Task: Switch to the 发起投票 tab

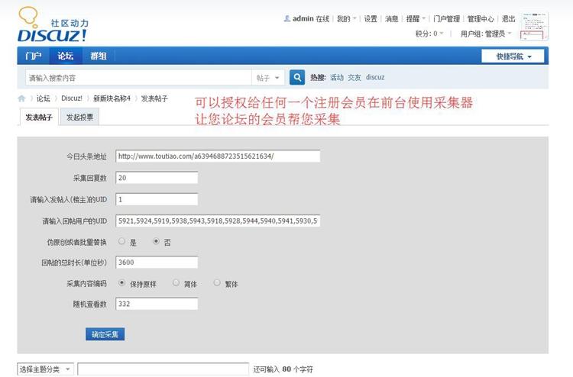Action: [79, 118]
